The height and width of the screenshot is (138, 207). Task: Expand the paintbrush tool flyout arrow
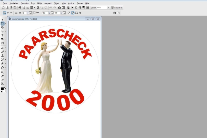tap(5, 52)
